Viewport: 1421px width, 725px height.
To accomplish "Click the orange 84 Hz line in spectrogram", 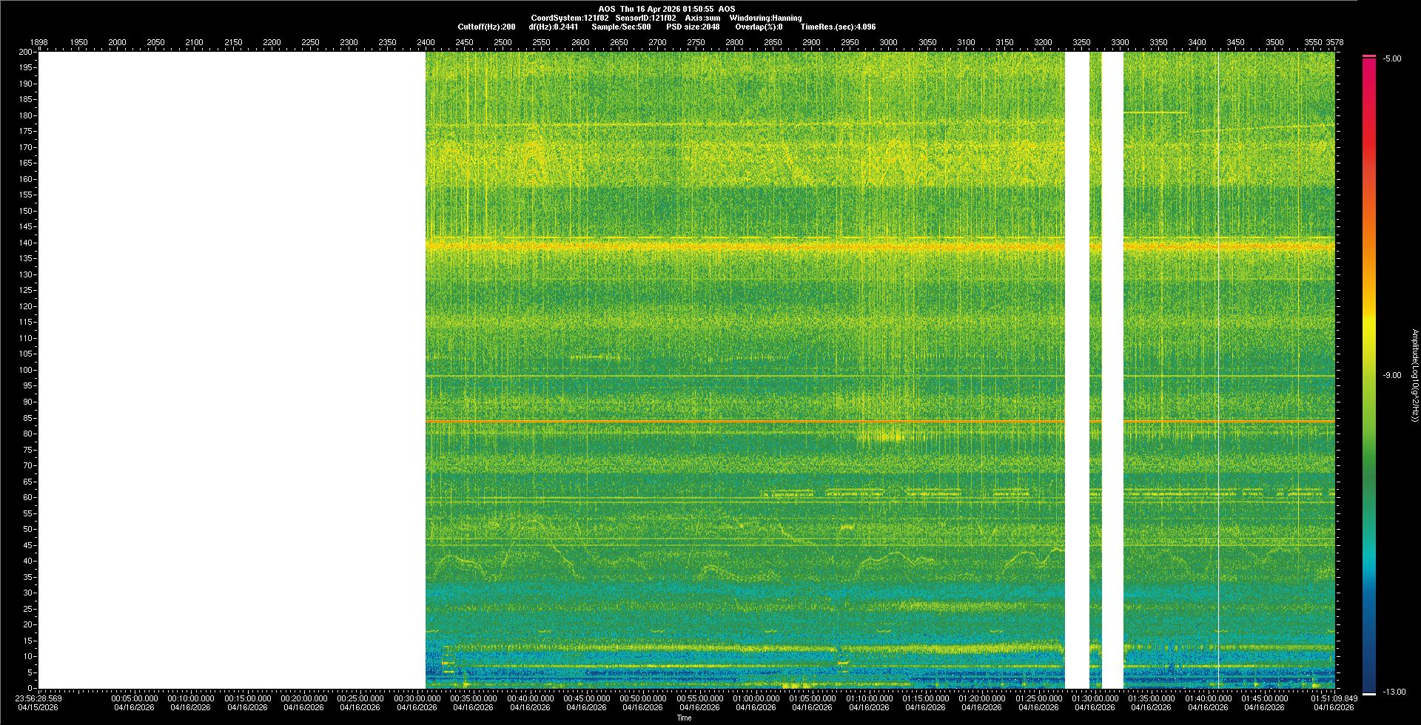I will tap(740, 421).
